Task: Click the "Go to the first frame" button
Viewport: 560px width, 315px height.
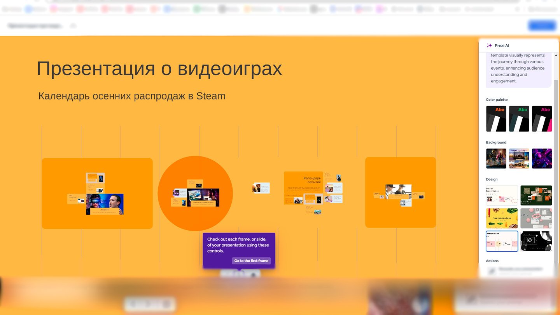Action: (x=251, y=261)
